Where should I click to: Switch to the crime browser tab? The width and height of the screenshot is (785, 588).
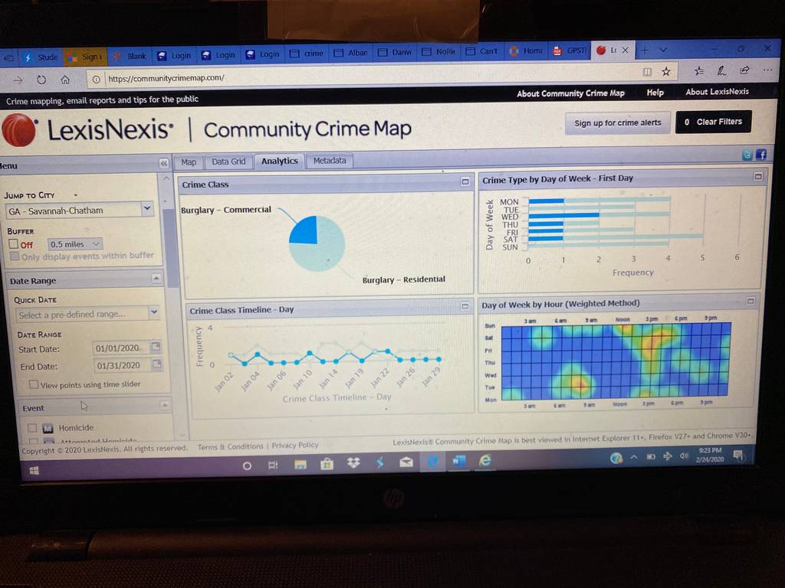click(307, 53)
